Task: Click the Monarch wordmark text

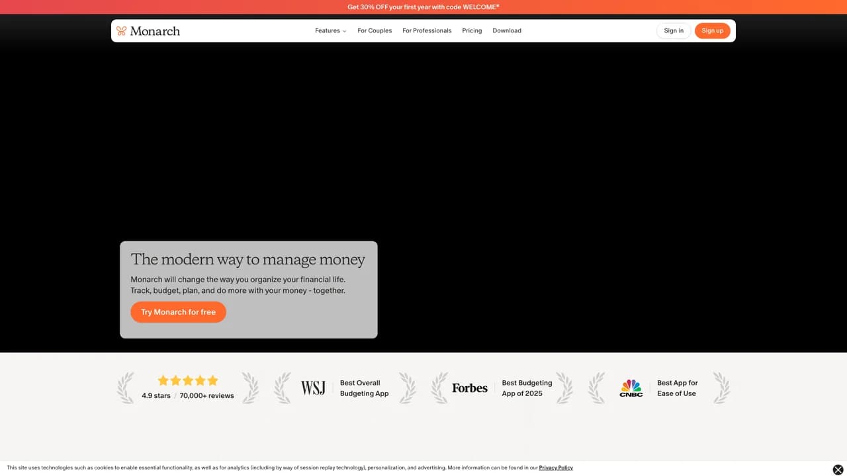Action: (x=155, y=30)
